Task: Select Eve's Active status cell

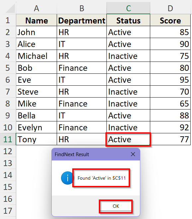Action: pos(128,80)
